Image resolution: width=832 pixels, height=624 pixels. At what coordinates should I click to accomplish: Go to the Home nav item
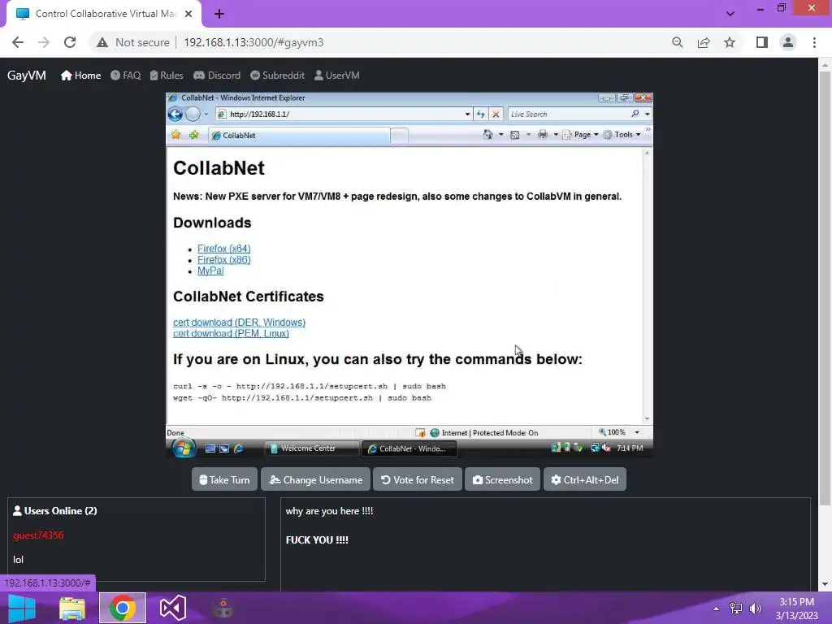click(80, 76)
